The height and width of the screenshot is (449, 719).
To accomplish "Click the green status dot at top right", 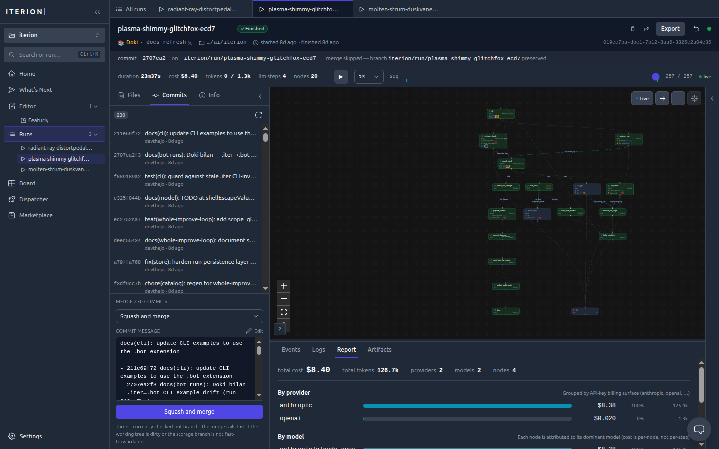I will tap(709, 29).
